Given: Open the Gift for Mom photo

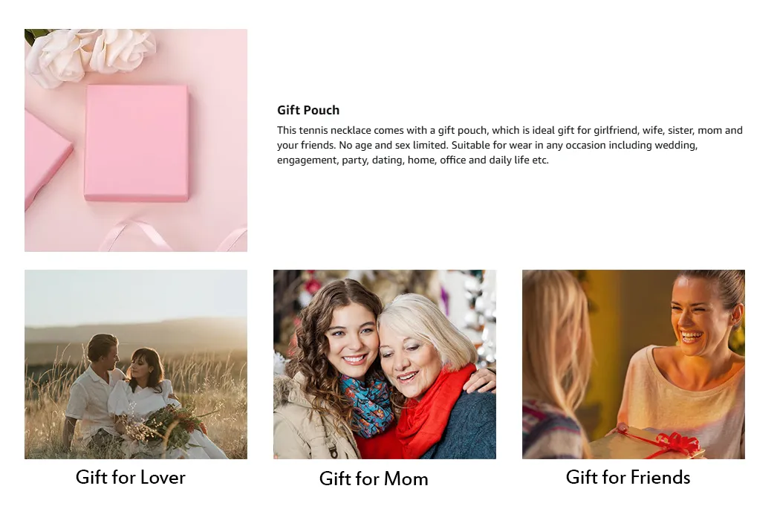Looking at the screenshot, I should pos(385,364).
